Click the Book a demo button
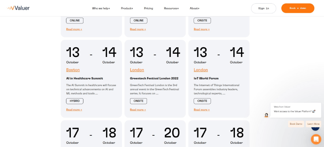 point(298,8)
